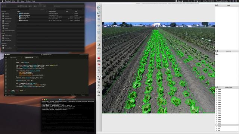
Task: Open the Apple menu
Action: (3, 1)
